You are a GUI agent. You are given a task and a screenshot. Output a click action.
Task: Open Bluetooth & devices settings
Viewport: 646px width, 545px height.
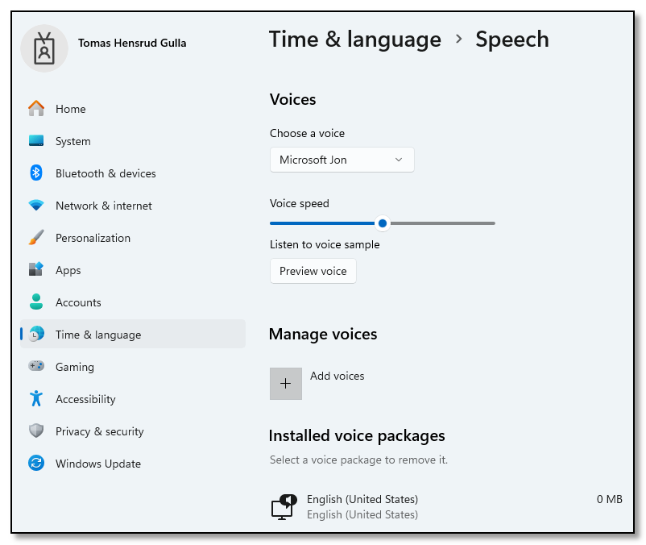(37, 173)
